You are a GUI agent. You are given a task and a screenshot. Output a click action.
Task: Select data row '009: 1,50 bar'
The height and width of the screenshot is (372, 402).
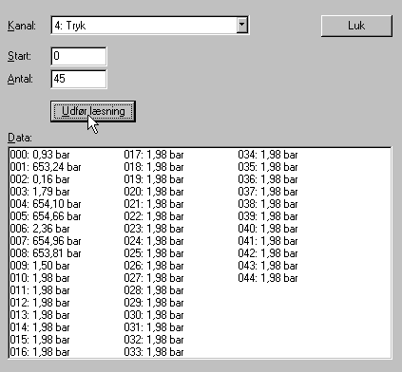[40, 266]
